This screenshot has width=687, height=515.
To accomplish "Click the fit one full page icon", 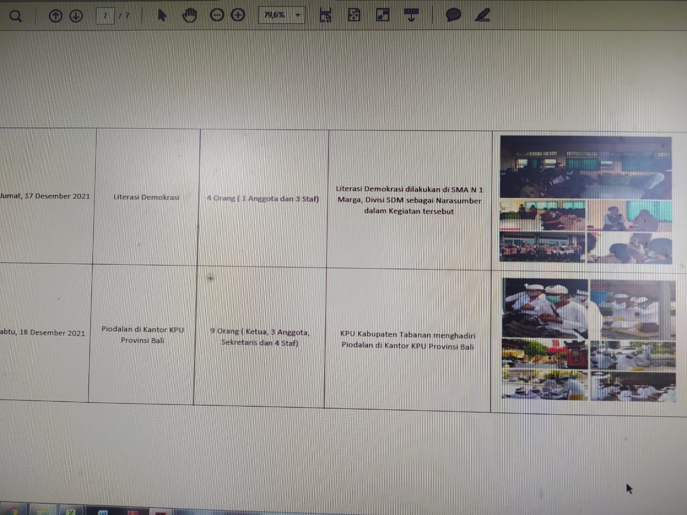I will (x=354, y=15).
